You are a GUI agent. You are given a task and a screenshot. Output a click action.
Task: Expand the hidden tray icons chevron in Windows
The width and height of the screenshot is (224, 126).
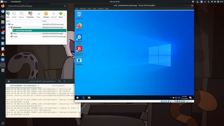click(170, 98)
